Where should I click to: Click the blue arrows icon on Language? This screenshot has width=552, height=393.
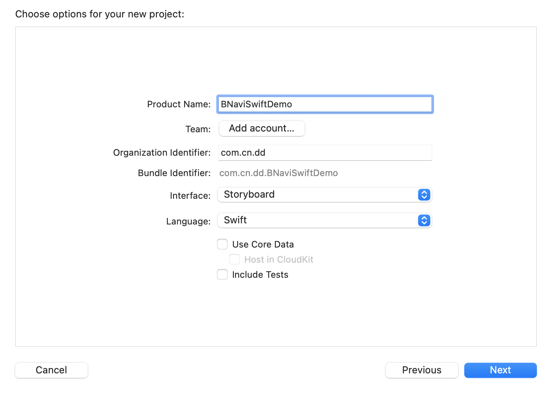[424, 220]
